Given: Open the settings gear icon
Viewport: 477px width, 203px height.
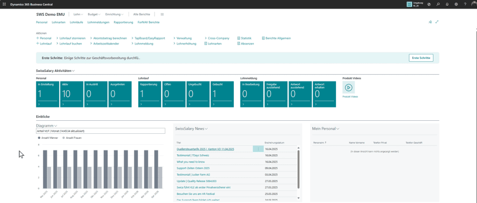Looking at the screenshot, I should point(456,4).
